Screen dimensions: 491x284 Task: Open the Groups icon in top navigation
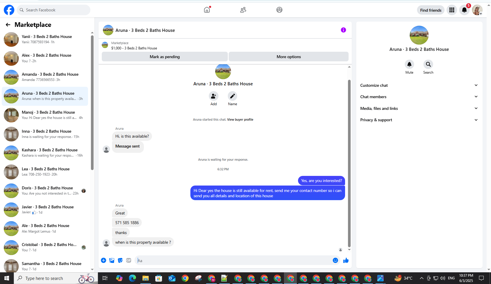[x=280, y=10]
